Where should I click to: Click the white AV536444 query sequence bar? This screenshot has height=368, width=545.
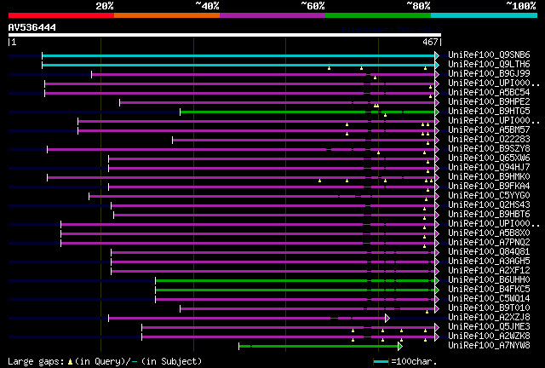pyautogui.click(x=225, y=35)
